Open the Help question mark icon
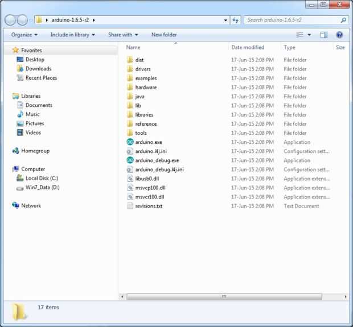The height and width of the screenshot is (327, 353). click(x=339, y=35)
